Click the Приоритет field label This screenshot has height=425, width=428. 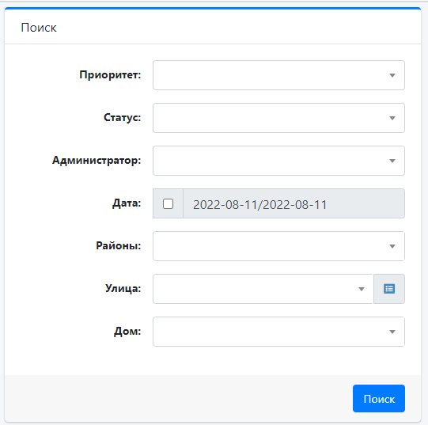pos(110,75)
